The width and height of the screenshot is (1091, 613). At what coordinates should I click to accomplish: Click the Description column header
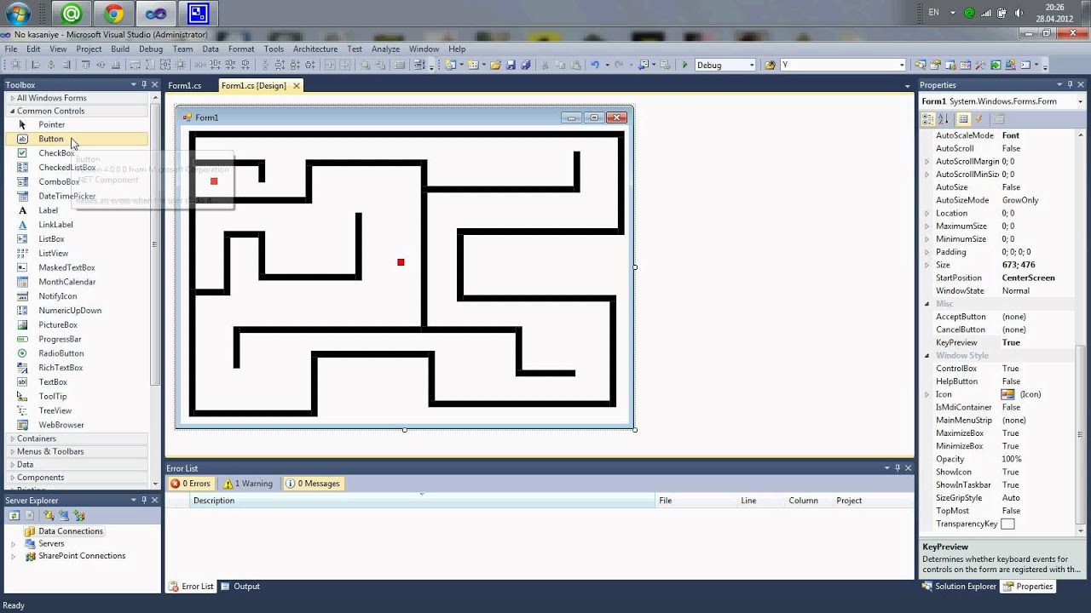coord(423,501)
